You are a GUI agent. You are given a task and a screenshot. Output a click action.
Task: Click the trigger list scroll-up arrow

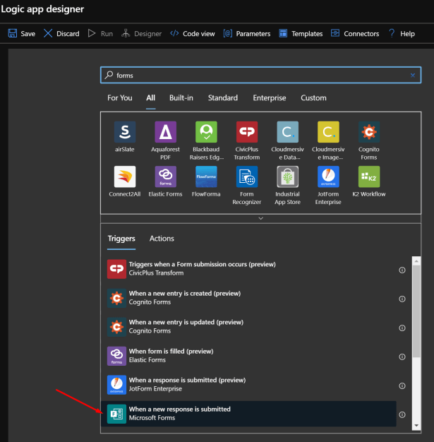[416, 261]
